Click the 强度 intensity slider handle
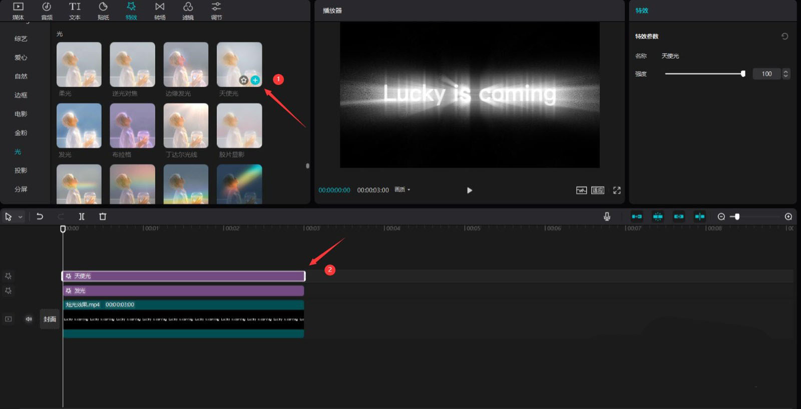The image size is (801, 409). tap(743, 73)
